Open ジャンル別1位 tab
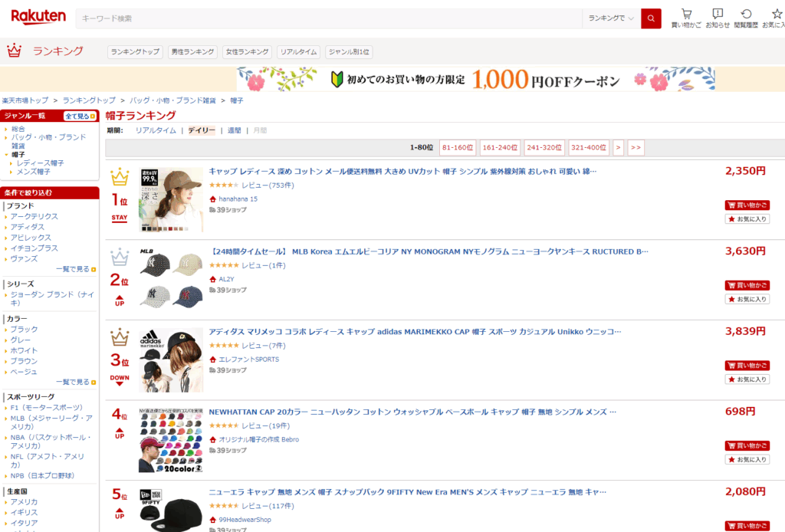 tap(349, 51)
